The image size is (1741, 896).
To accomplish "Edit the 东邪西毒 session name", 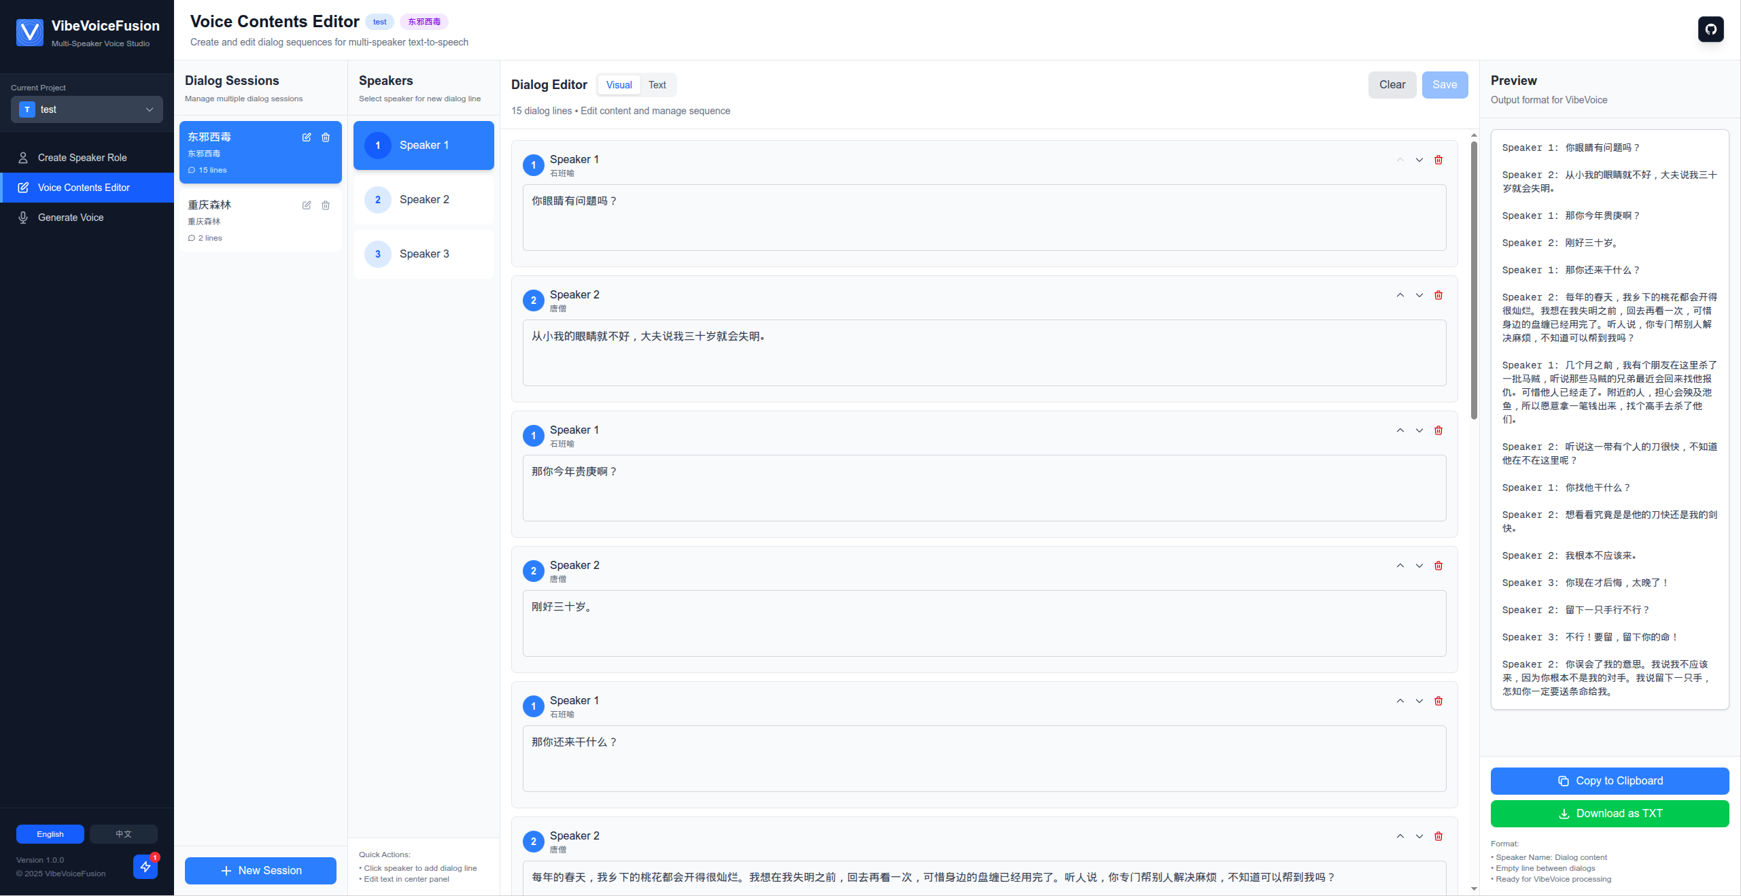I will coord(307,137).
